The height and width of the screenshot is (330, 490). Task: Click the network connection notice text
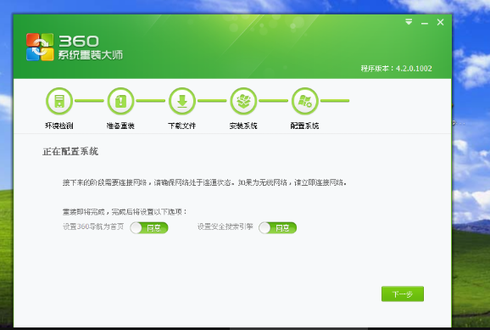204,182
